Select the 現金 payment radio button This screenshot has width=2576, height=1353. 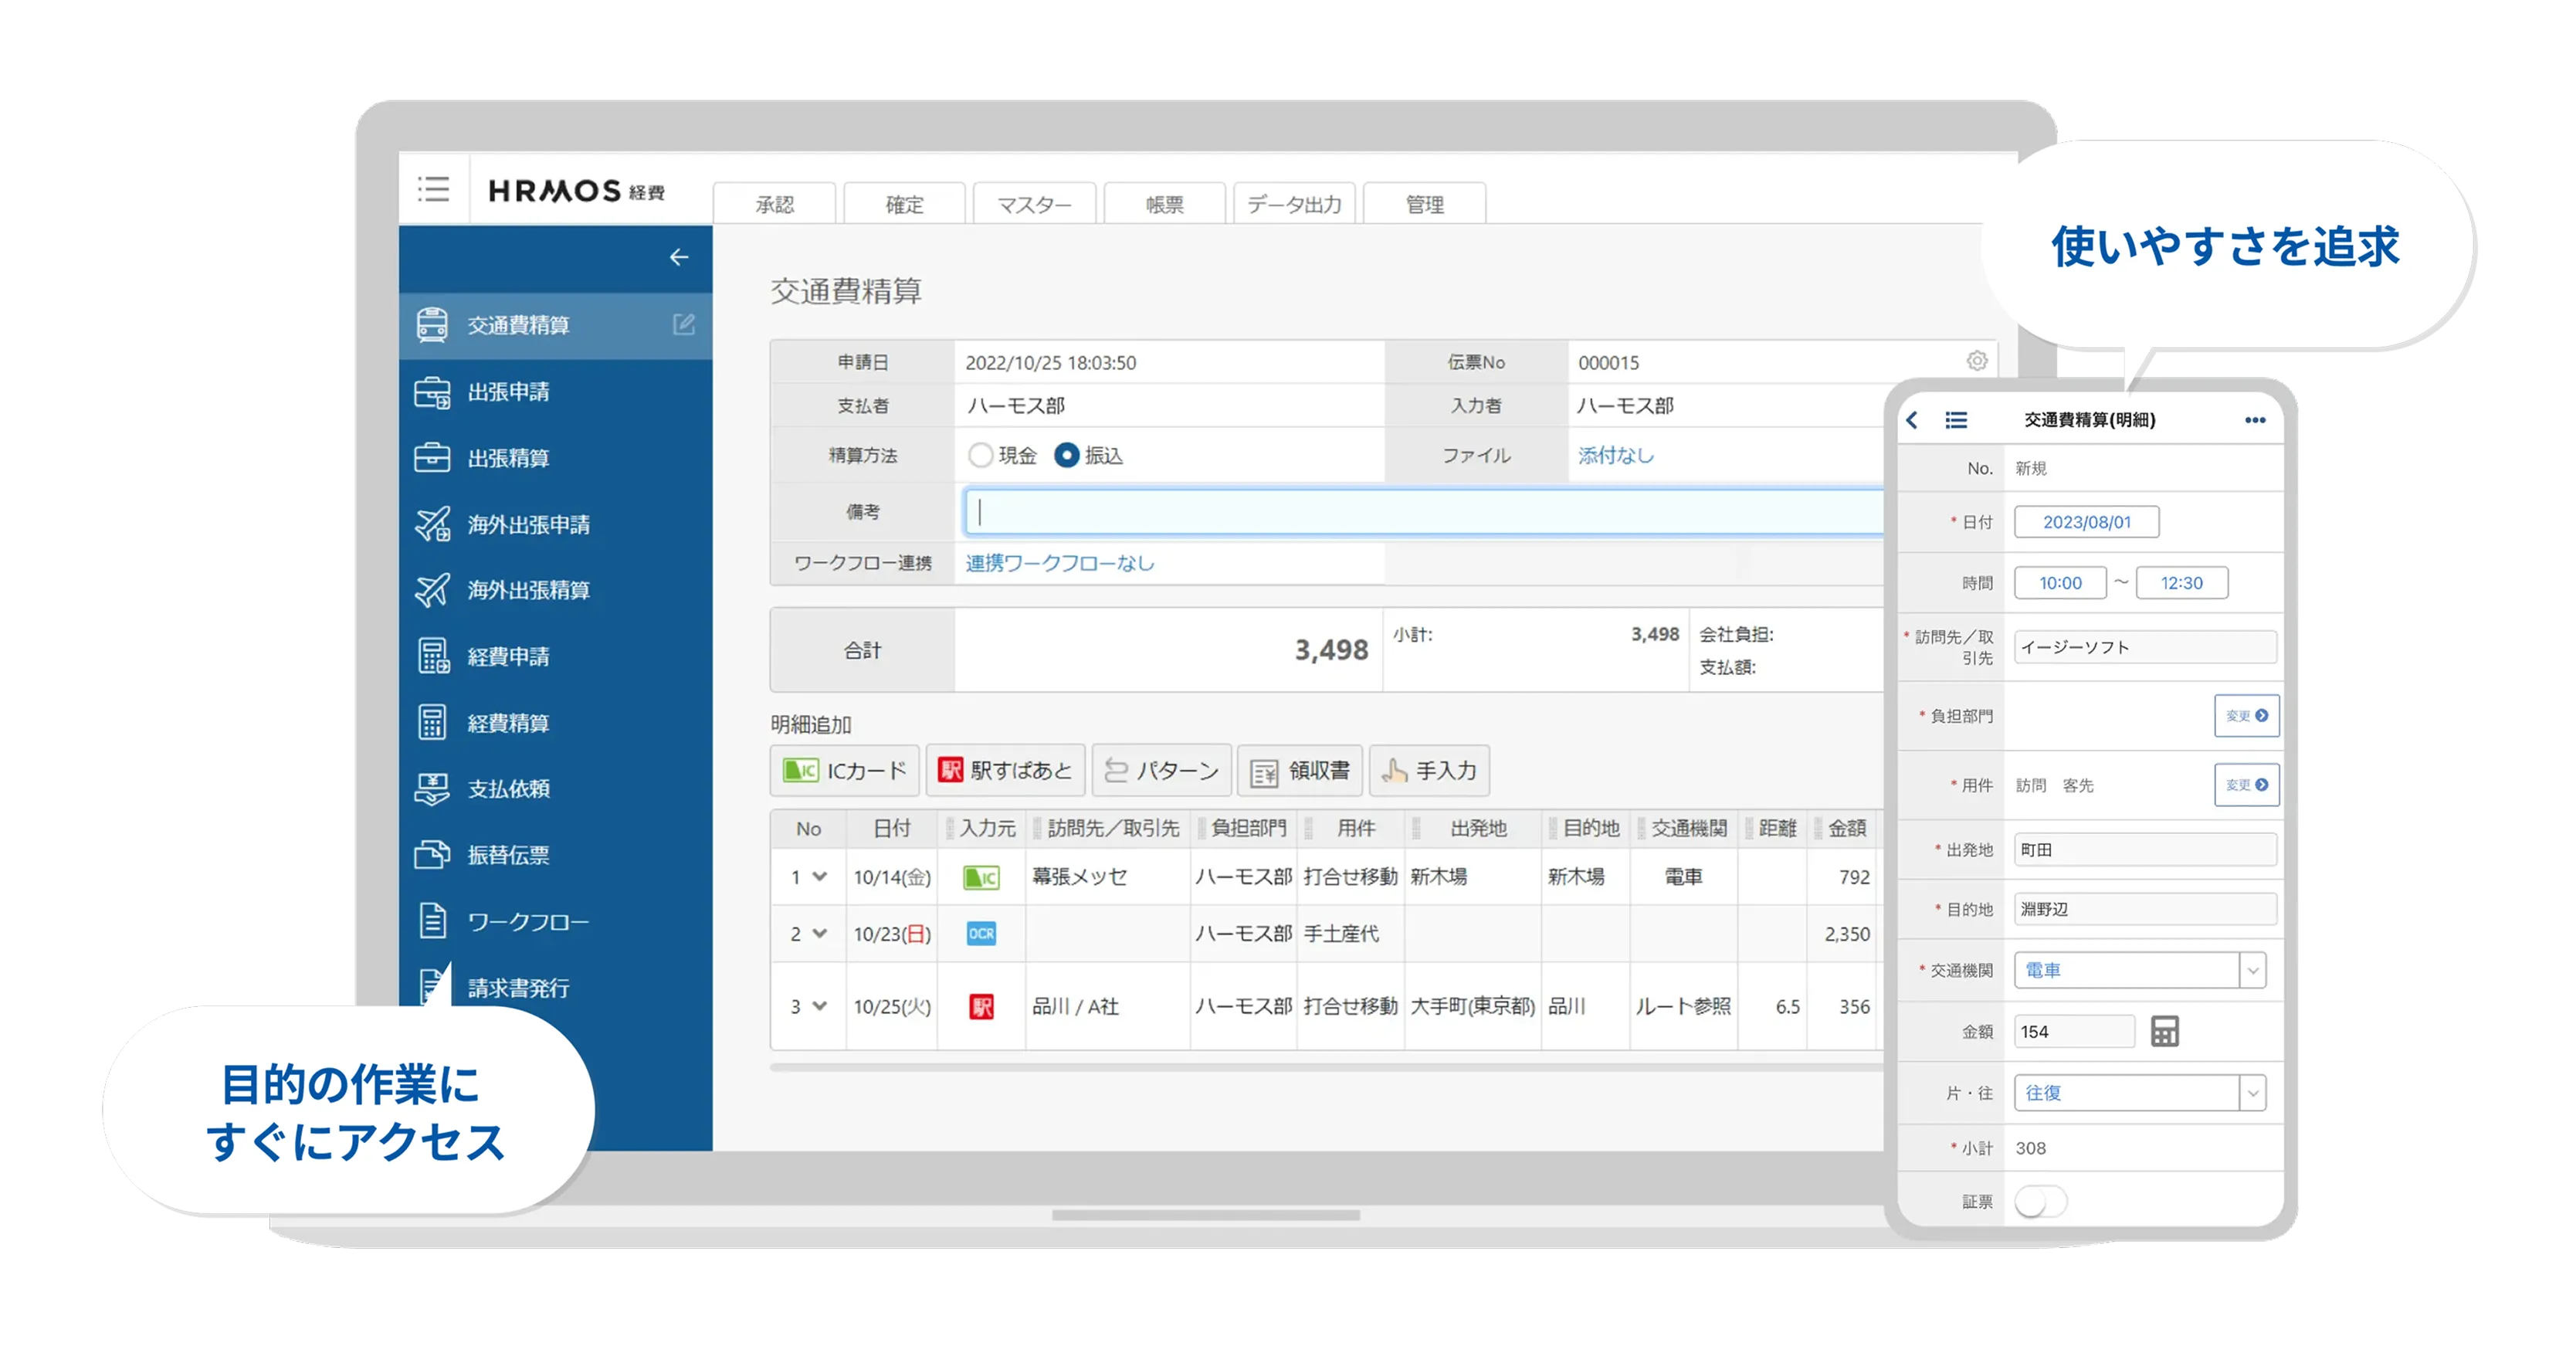tap(981, 454)
